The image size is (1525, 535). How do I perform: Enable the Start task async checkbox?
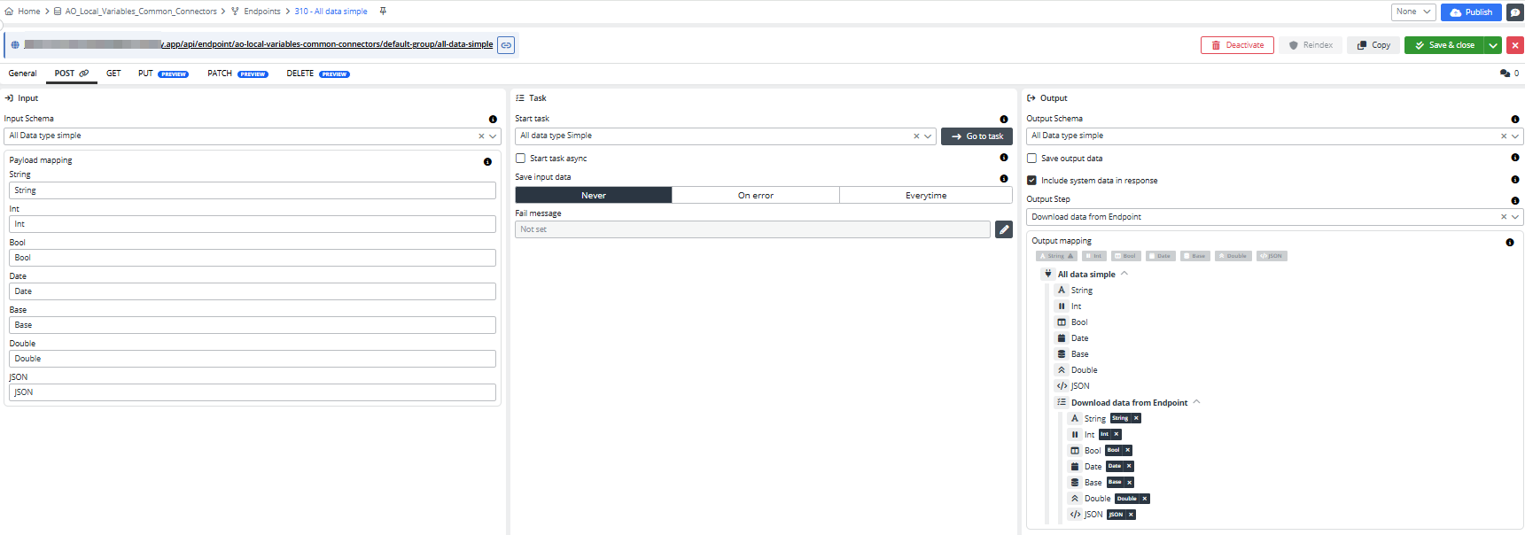coord(521,159)
